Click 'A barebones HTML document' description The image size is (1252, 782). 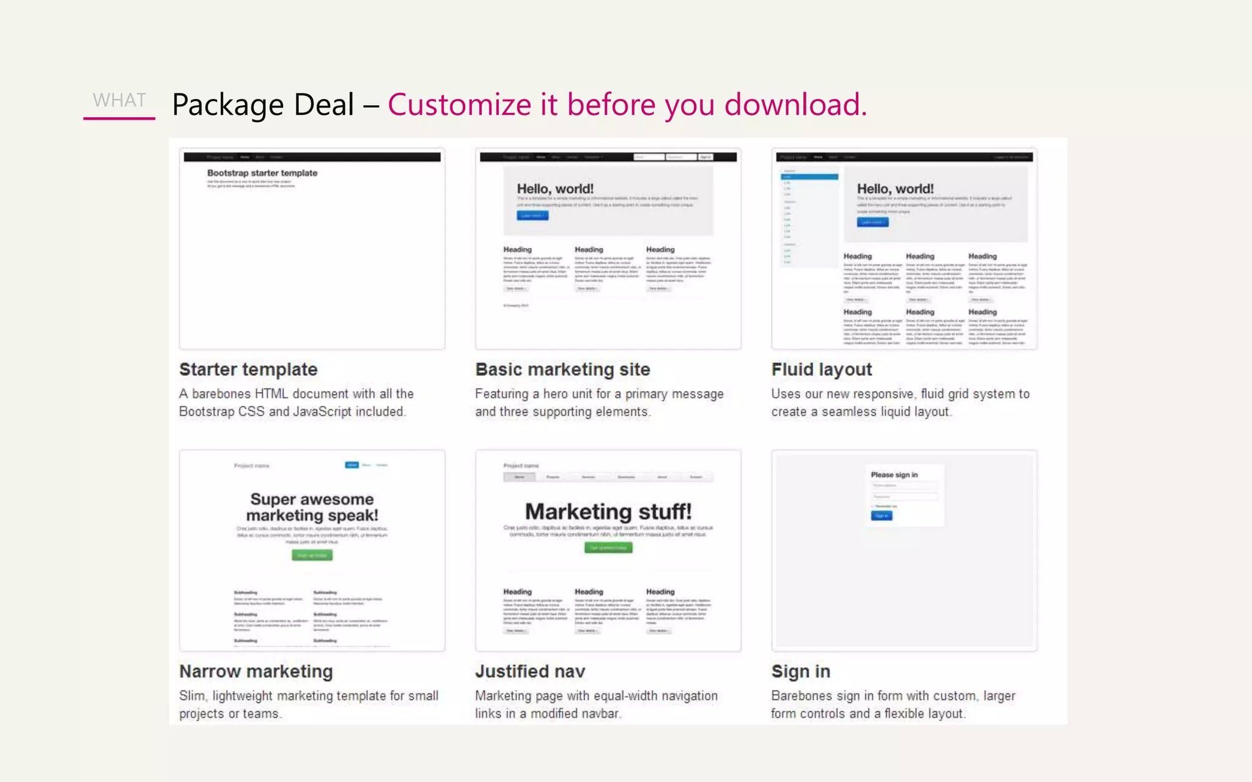click(296, 403)
